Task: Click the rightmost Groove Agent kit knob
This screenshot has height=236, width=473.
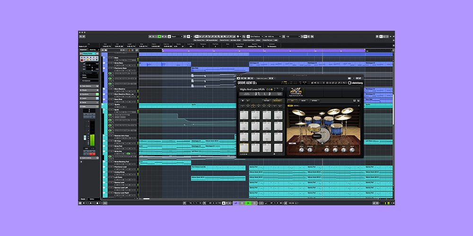Action: [352, 150]
